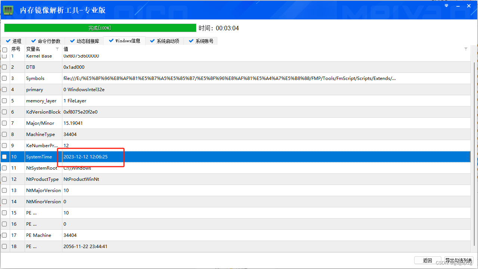Click the value 0x1ad000
The image size is (478, 269).
(74, 67)
